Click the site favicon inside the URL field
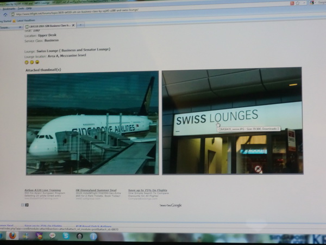Screen dimensions: 326x245 (12, 14)
